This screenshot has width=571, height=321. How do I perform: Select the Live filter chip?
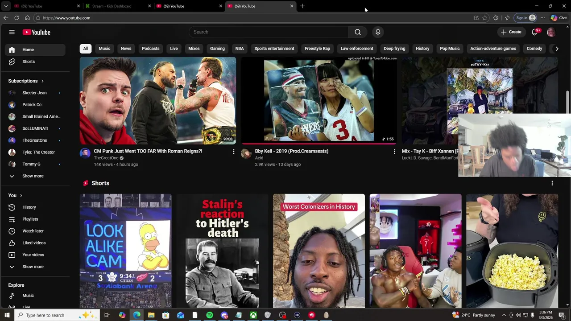[x=174, y=49]
